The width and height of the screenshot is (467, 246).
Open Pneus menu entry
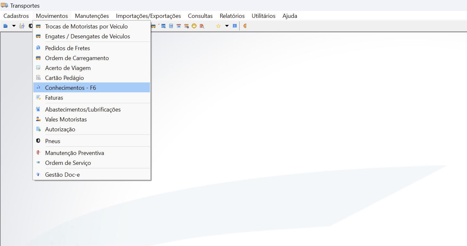(x=92, y=141)
